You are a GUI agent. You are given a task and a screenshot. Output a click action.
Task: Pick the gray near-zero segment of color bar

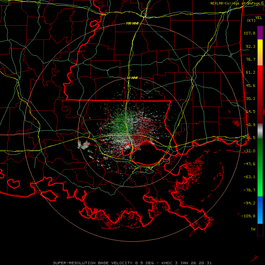pos(260,131)
